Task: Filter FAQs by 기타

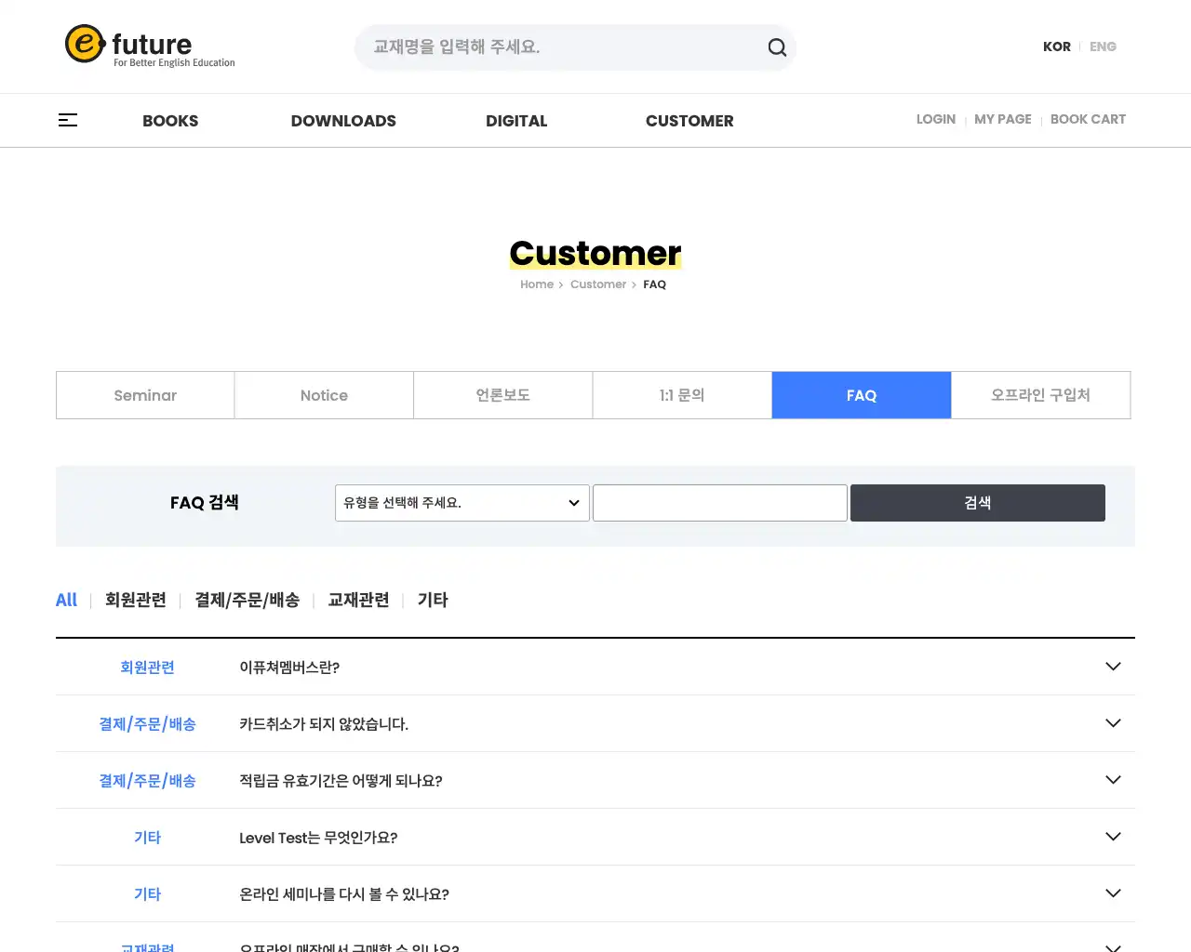Action: click(x=433, y=600)
